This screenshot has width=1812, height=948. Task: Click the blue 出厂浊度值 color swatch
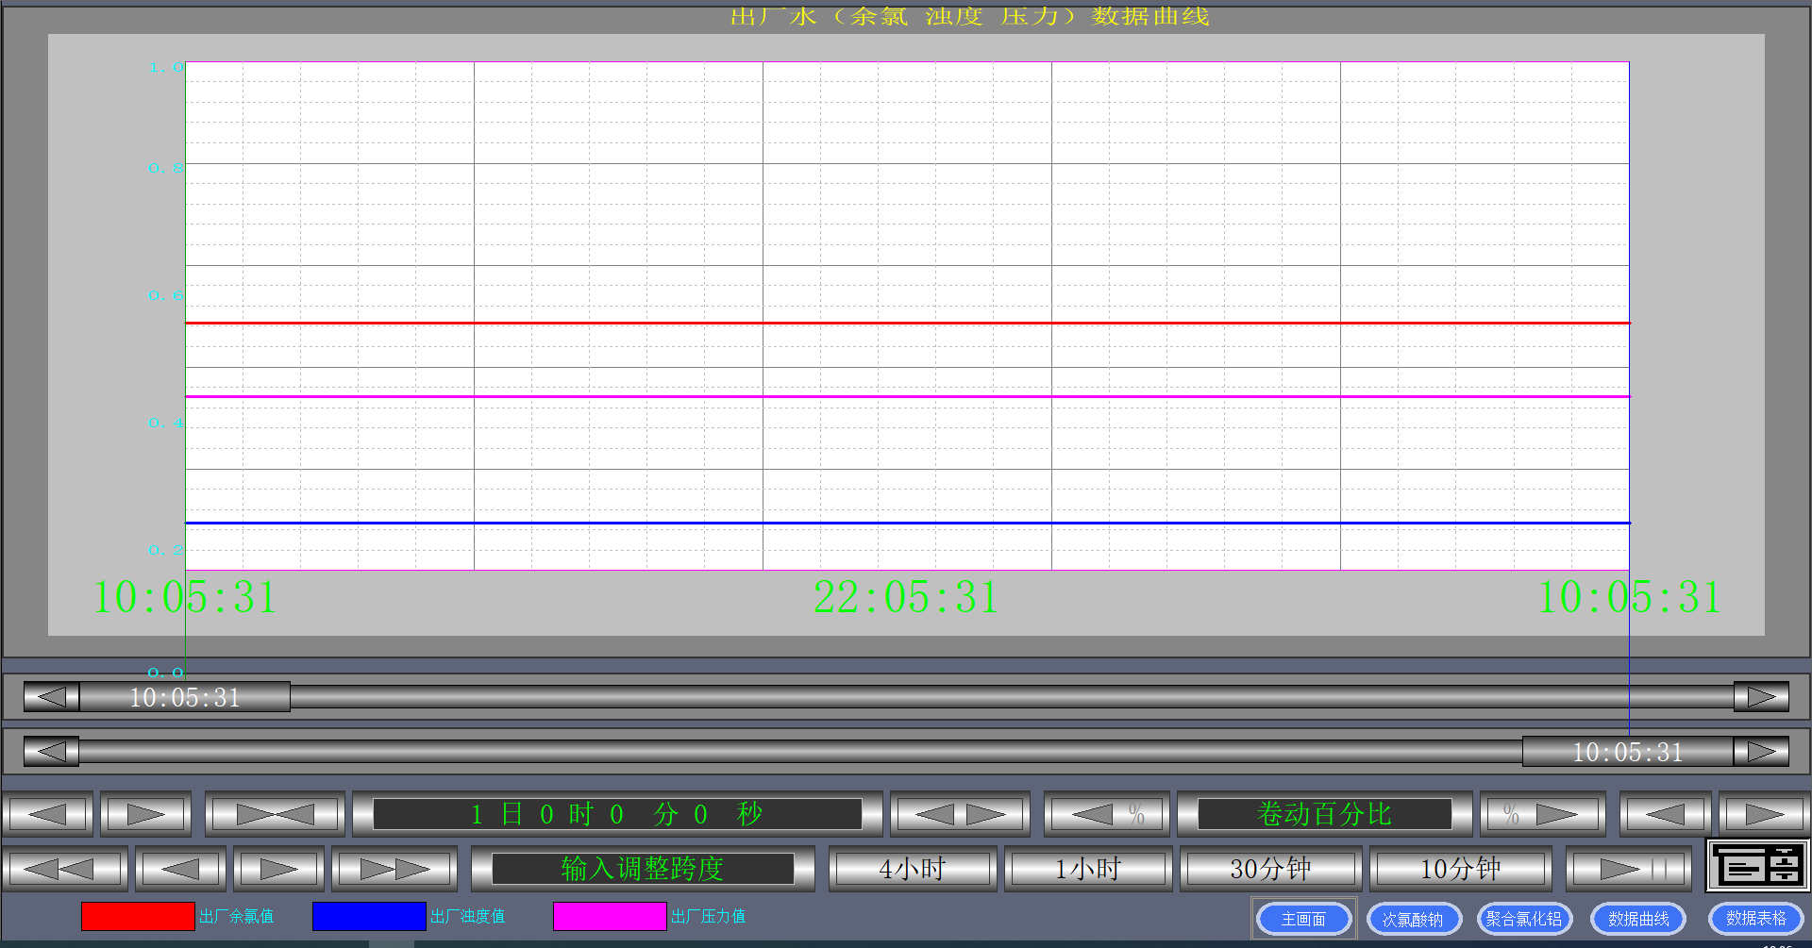coord(369,917)
